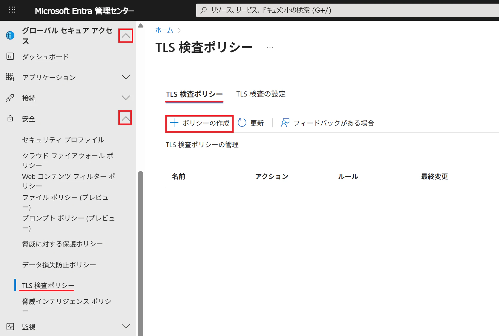The image size is (499, 336).
Task: Click the アプリケーション sidebar label
Action: click(49, 77)
